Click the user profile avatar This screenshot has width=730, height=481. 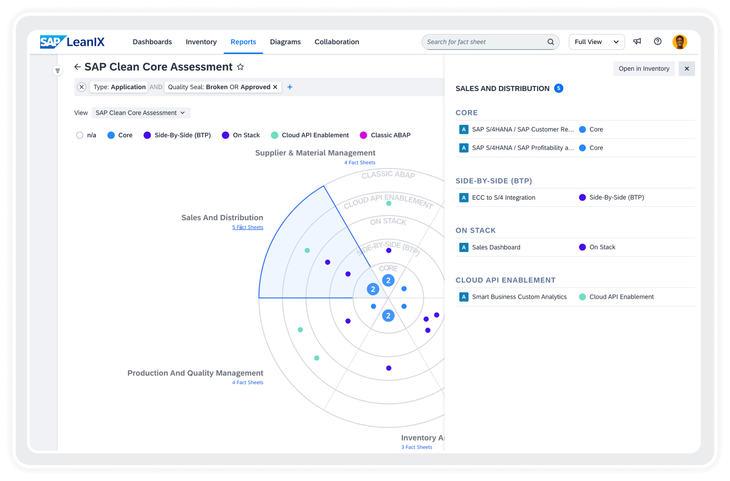[680, 42]
